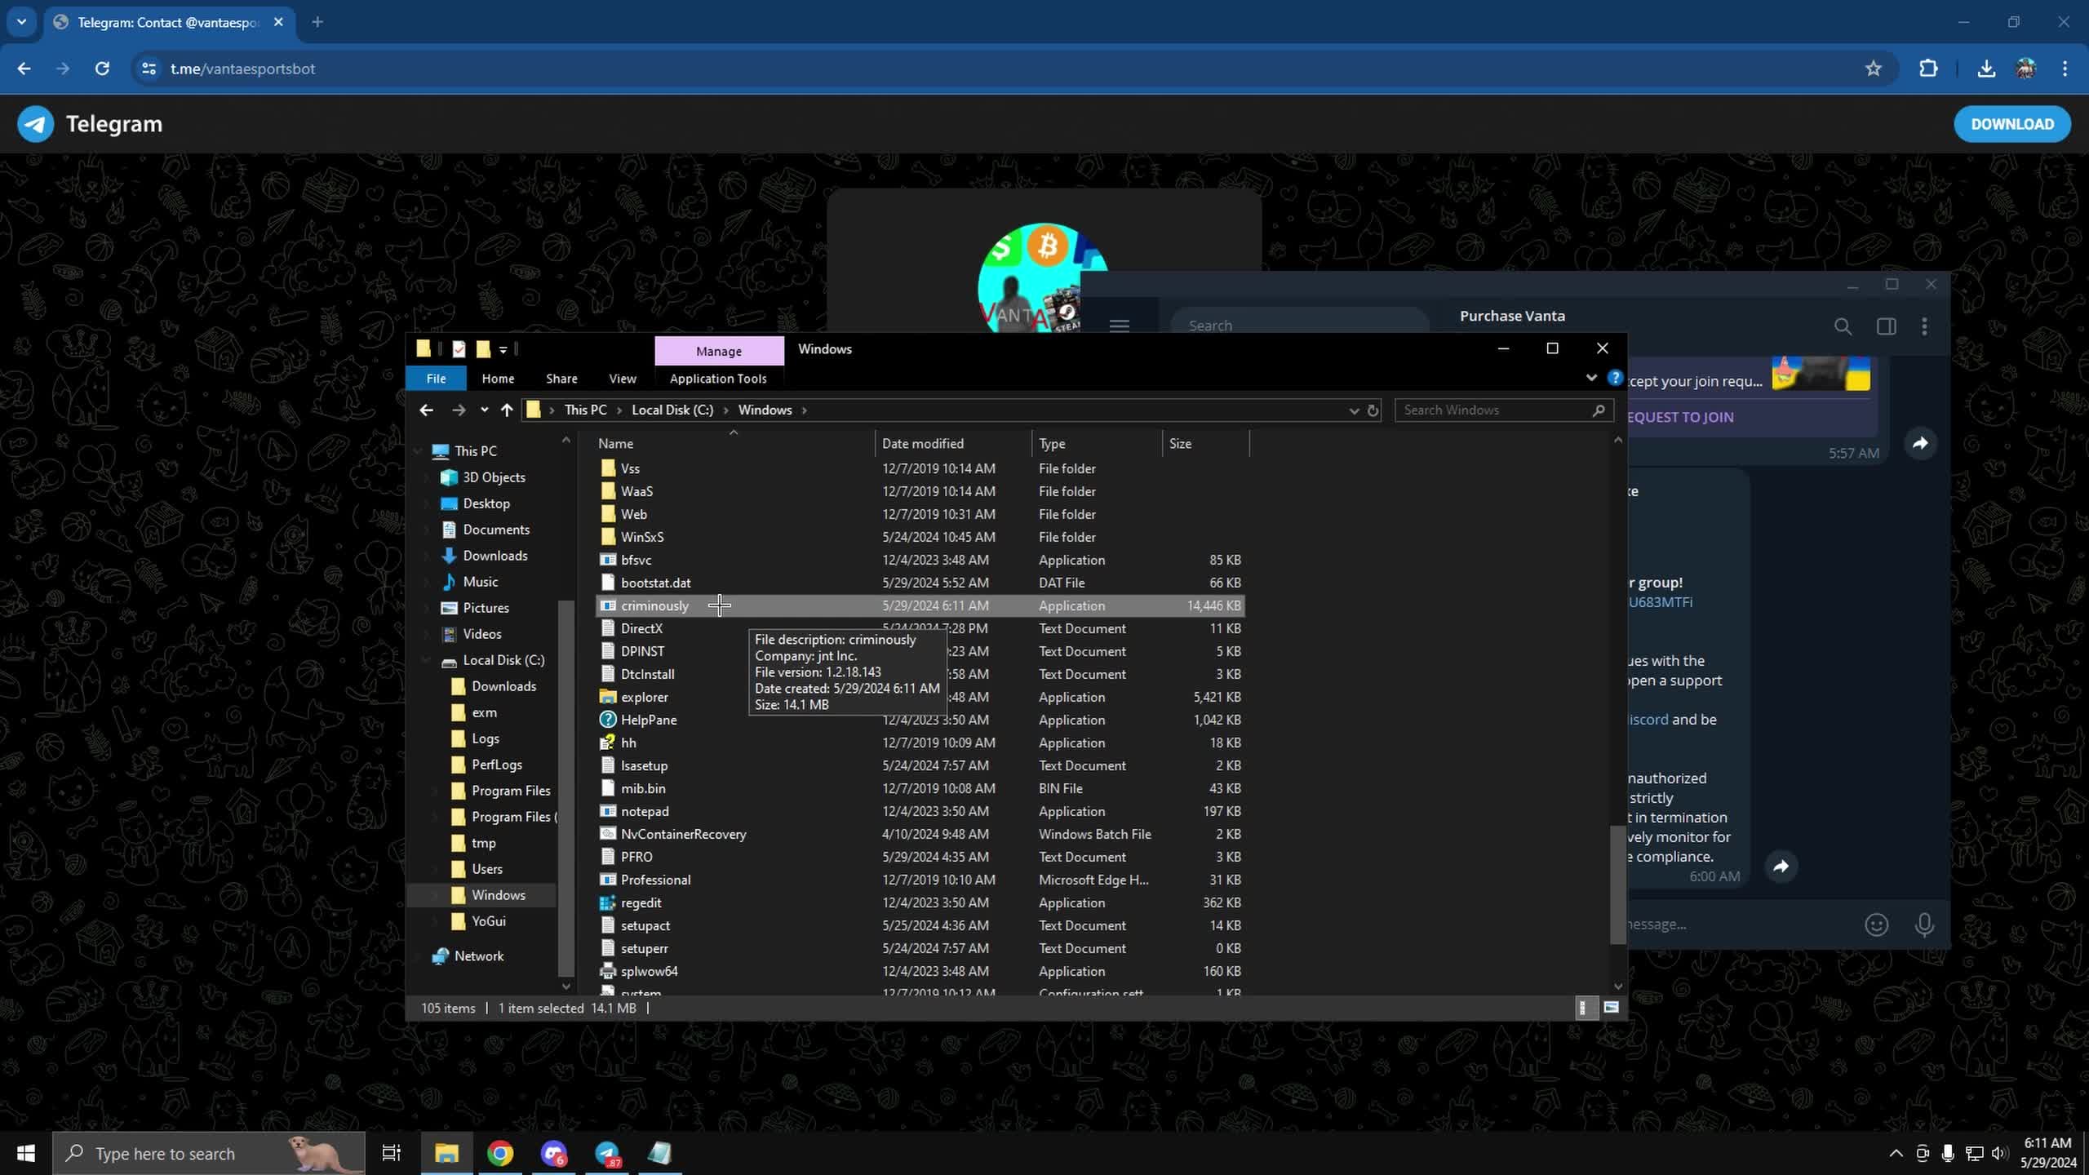Viewport: 2089px width, 1175px height.
Task: Open address bar history dropdown
Action: pos(1353,410)
